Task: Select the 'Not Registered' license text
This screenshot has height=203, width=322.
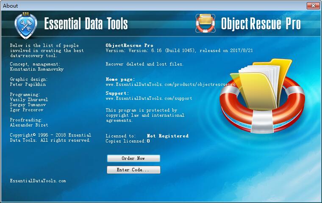Action: (168, 136)
